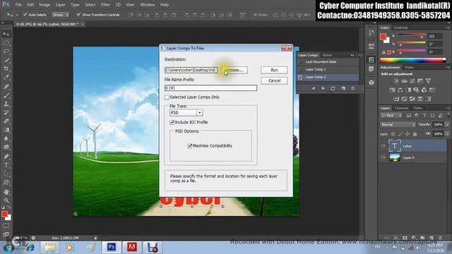Open Photoshop from the Windows taskbar
Image resolution: width=452 pixels, height=254 pixels.
pyautogui.click(x=112, y=247)
